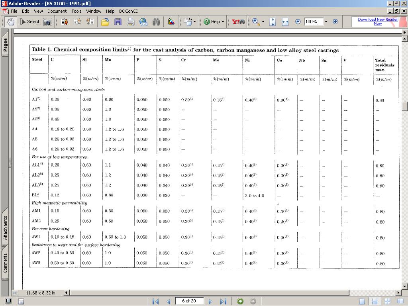
Task: Open a file with the folder icon
Action: tap(105, 22)
